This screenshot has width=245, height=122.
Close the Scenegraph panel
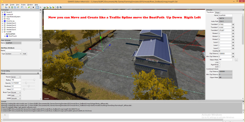click(x=41, y=10)
